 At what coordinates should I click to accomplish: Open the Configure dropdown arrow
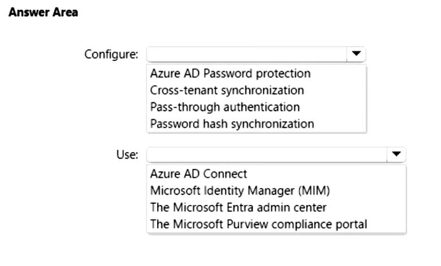[x=356, y=54]
